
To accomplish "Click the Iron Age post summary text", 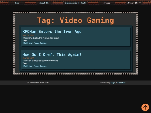I will [x=41, y=38].
